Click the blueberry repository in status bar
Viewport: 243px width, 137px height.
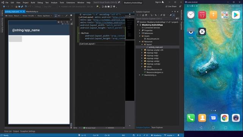coord(156,135)
